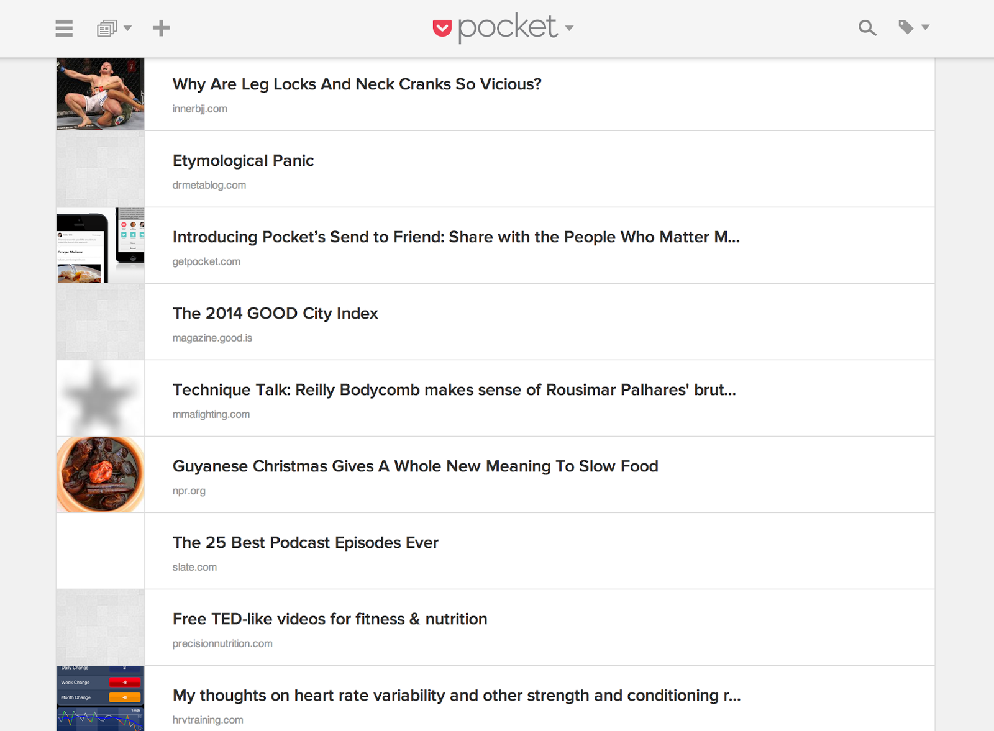Open "The 25 Best Podcast Episodes Ever"

[x=305, y=543]
